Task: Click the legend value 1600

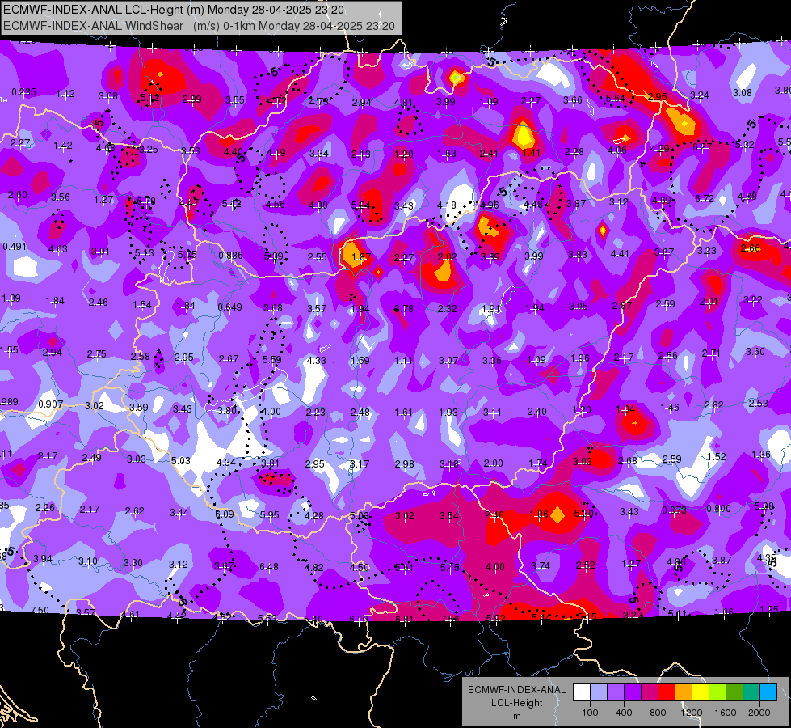Action: pyautogui.click(x=726, y=713)
